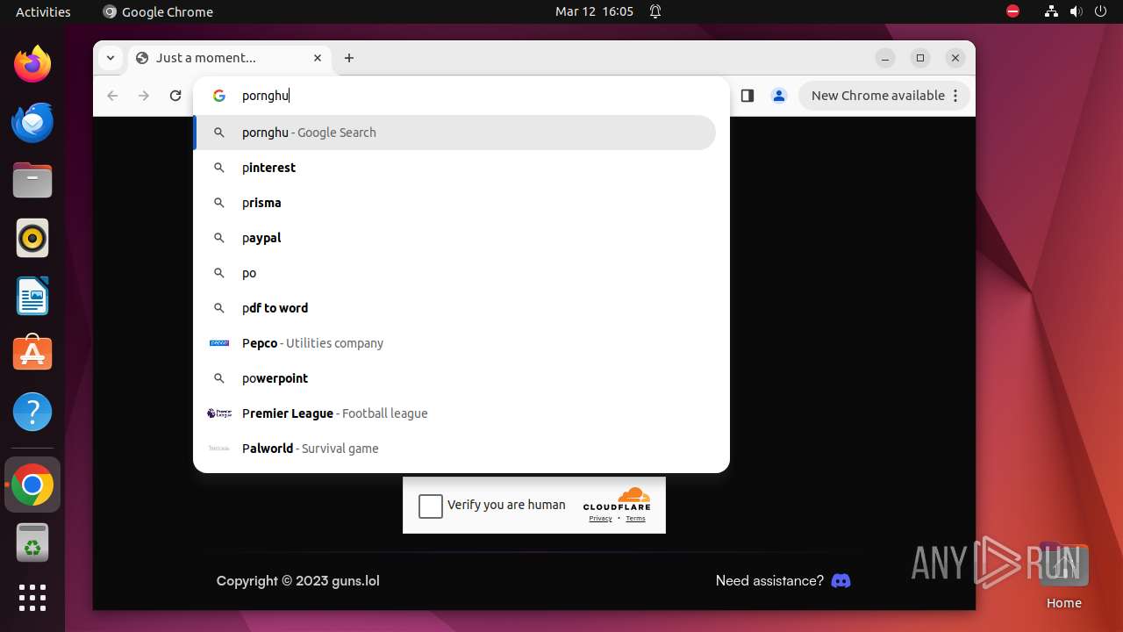Screen dimensions: 1123x632
Task: Open Ubuntu Software in the dock
Action: click(32, 354)
